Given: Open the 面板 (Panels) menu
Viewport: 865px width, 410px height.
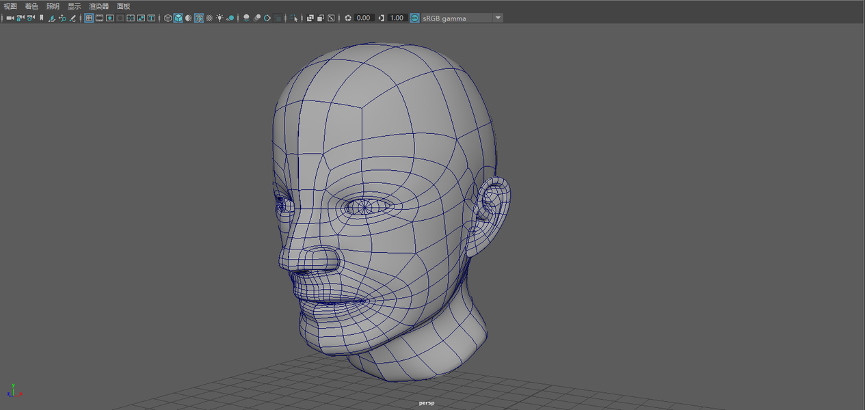Looking at the screenshot, I should (x=123, y=6).
